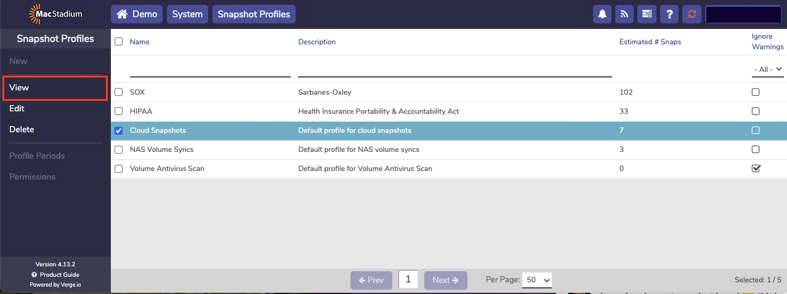
Task: Open the Product Guide link
Action: pyautogui.click(x=55, y=274)
